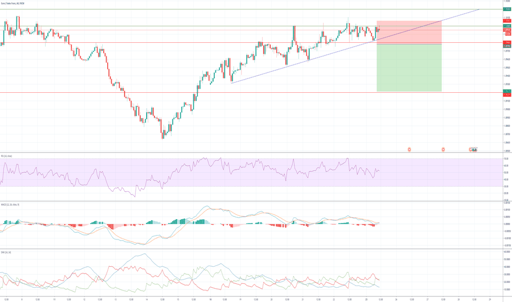Select the red stop-loss zone of short position
The width and height of the screenshot is (512, 302).
click(409, 32)
